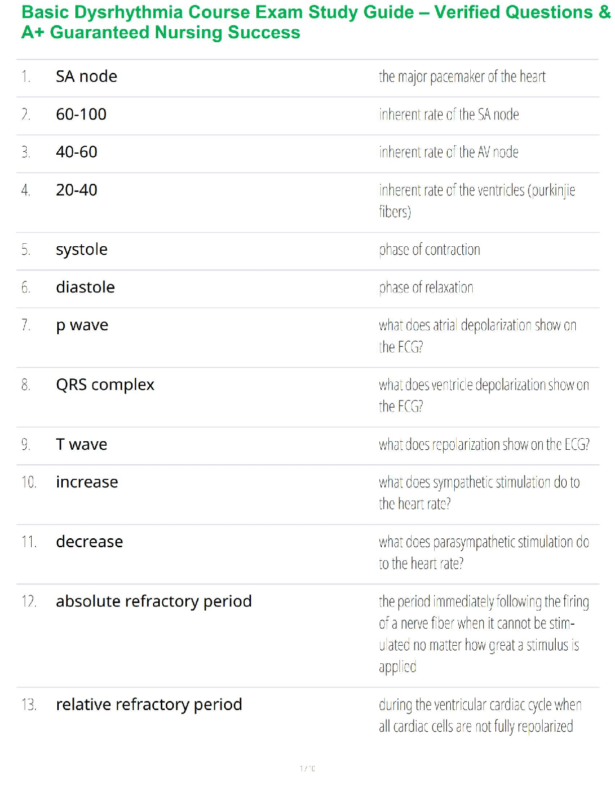
Task: Click the answer 'decrease'
Action: pyautogui.click(x=89, y=542)
